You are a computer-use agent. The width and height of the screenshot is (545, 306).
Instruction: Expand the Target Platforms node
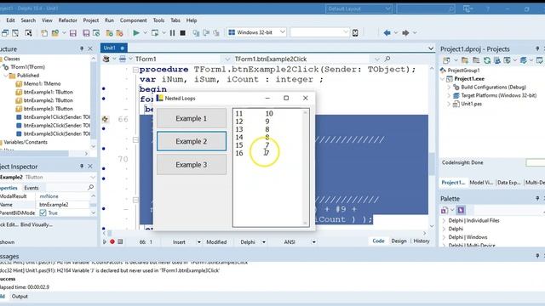[449, 95]
